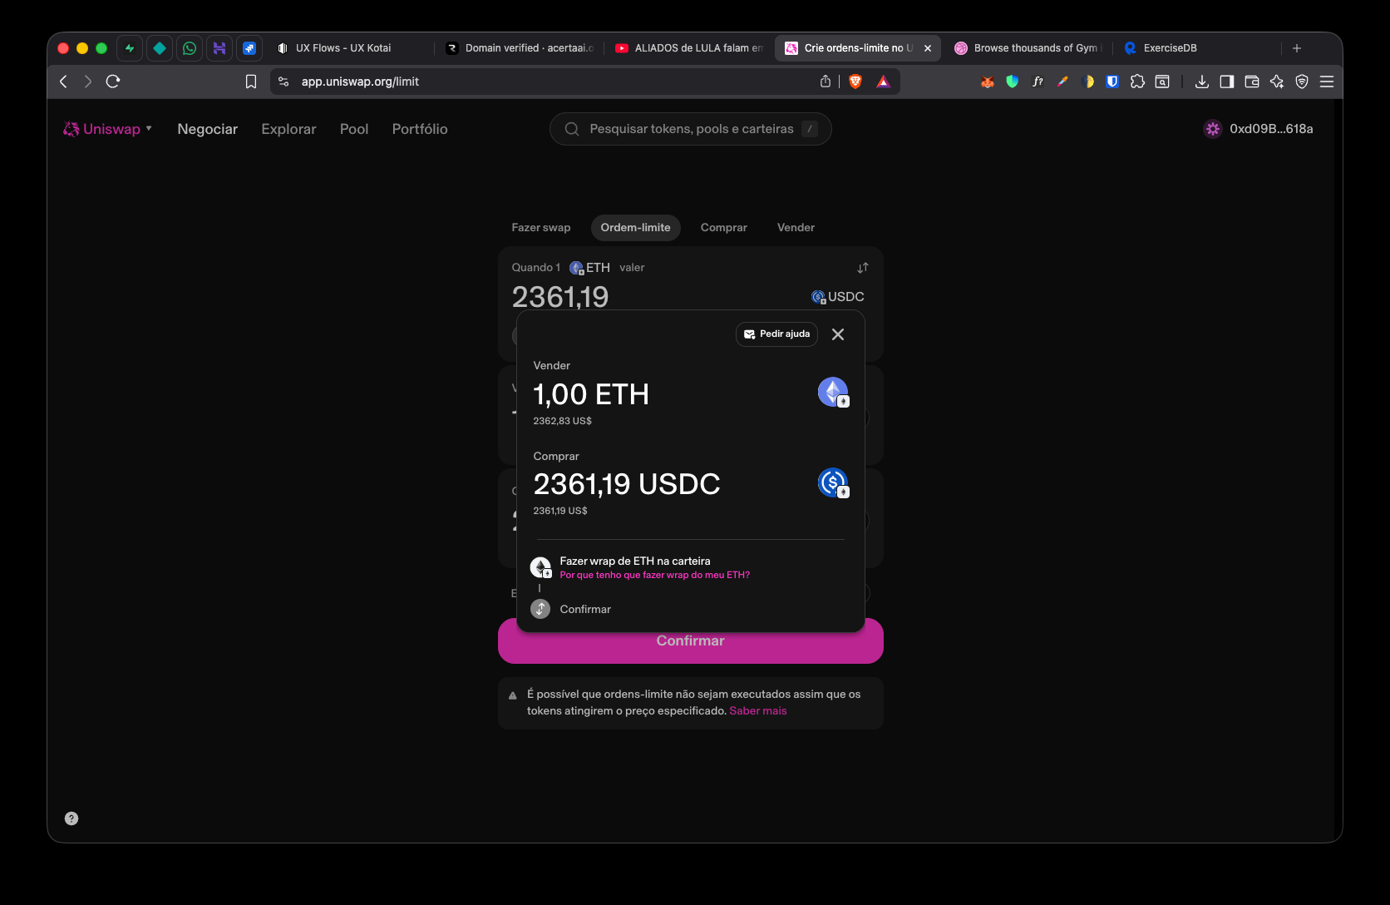Open the green shield extension
Viewport: 1390px width, 905px height.
1013,82
